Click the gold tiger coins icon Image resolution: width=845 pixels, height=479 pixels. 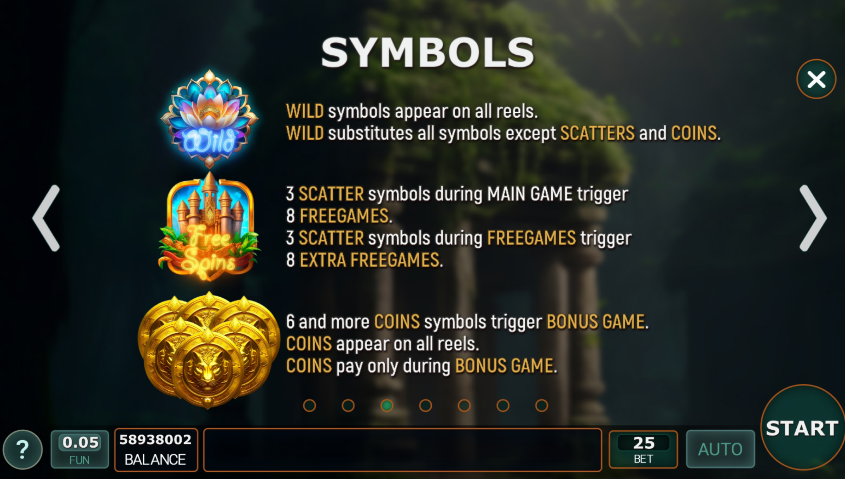(209, 350)
